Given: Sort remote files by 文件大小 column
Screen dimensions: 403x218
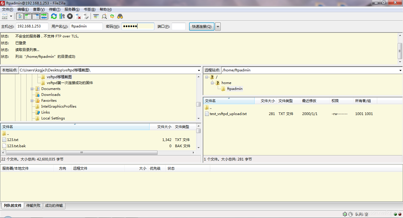Looking at the screenshot, I should tap(266, 101).
